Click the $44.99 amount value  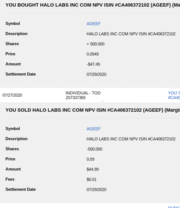click(93, 169)
